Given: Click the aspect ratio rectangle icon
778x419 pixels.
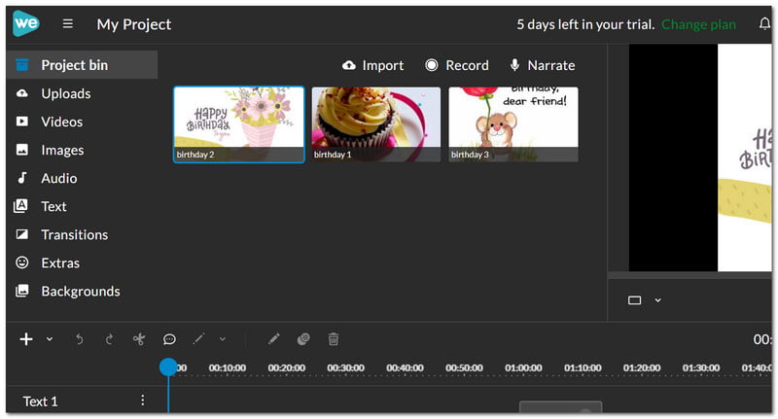Looking at the screenshot, I should coord(635,300).
